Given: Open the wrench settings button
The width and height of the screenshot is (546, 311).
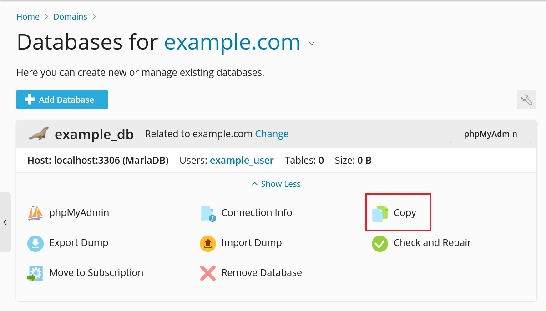Looking at the screenshot, I should coord(526,100).
